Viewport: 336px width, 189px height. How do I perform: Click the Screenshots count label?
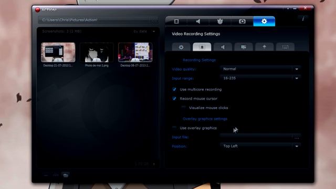click(62, 31)
